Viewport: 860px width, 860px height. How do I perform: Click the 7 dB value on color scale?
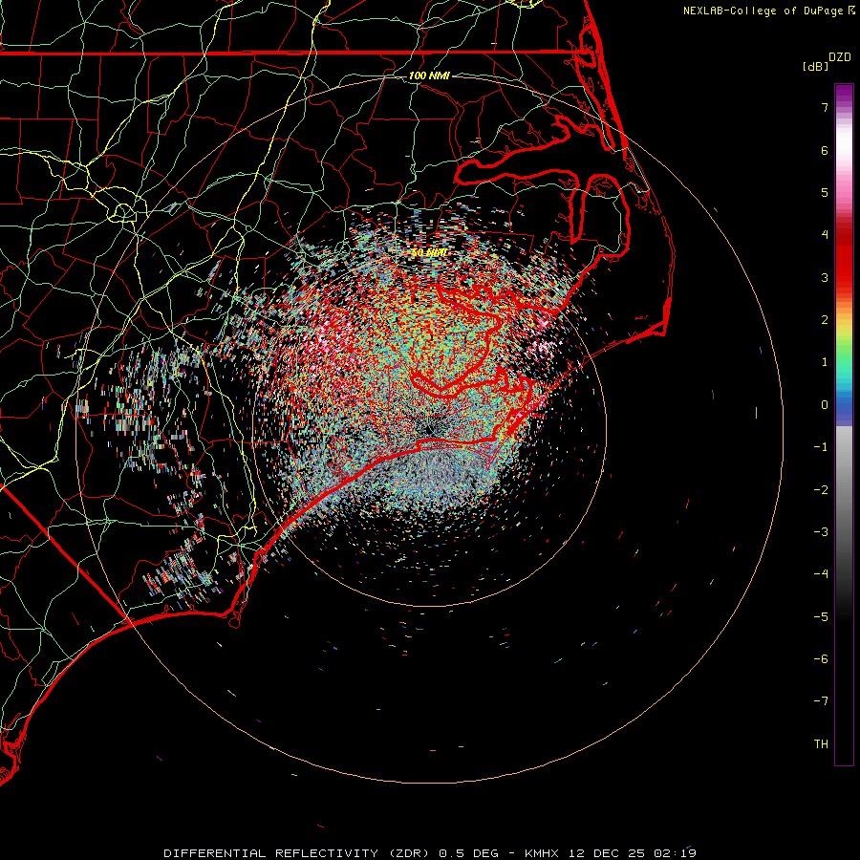click(x=825, y=107)
